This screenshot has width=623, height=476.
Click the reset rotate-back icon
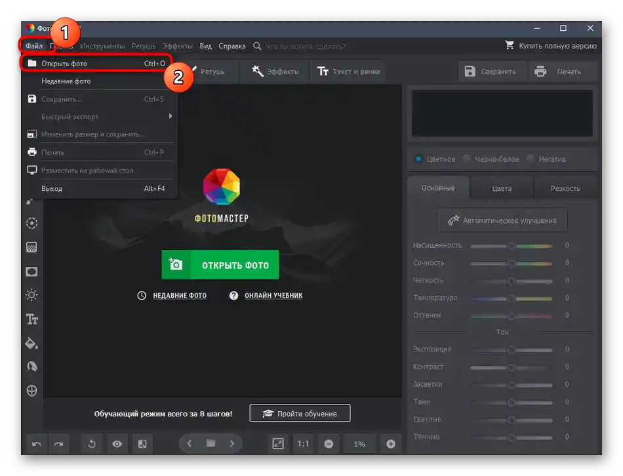92,444
